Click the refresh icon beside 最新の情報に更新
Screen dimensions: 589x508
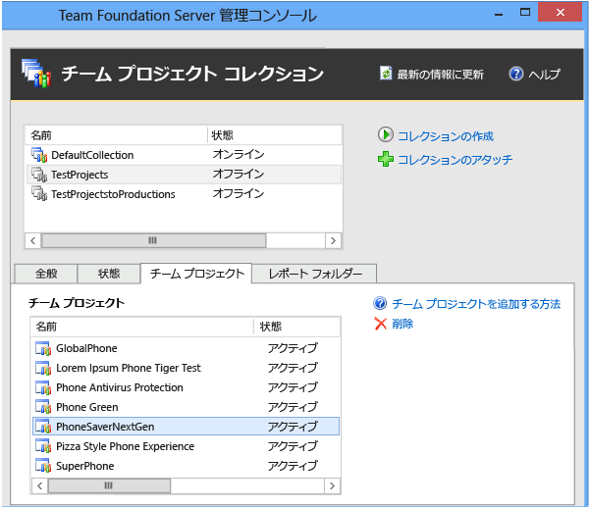click(386, 74)
